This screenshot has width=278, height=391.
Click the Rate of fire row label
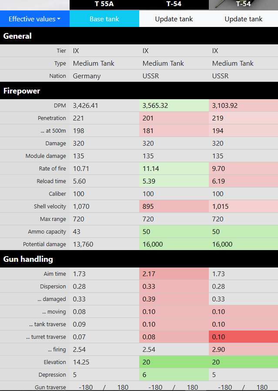(52, 169)
